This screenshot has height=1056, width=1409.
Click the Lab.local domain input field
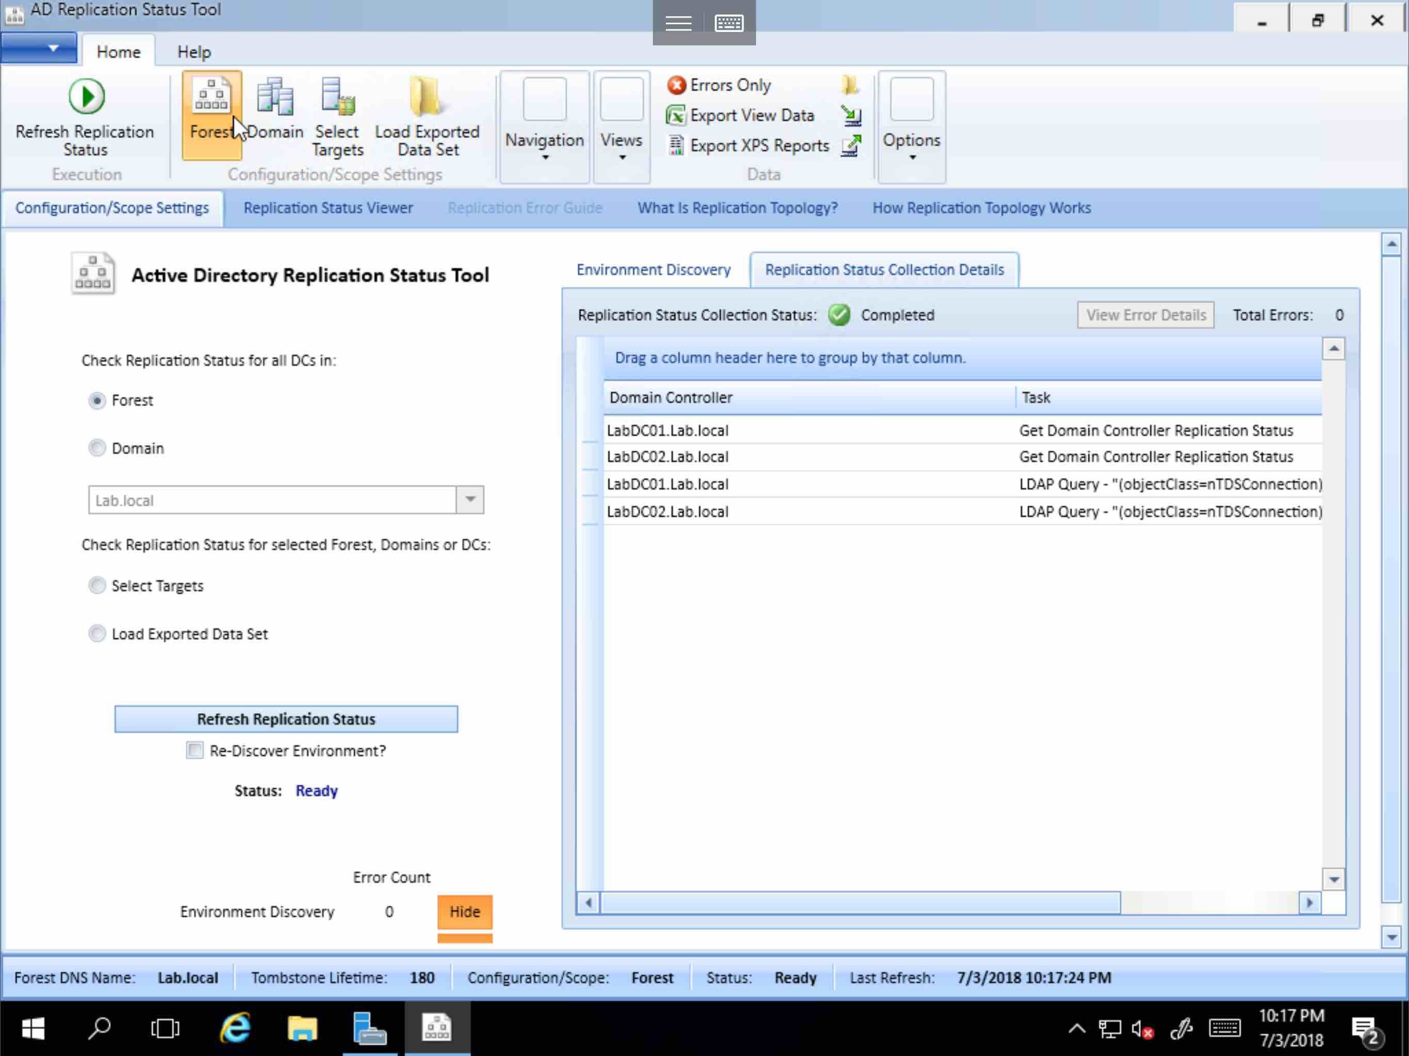pyautogui.click(x=272, y=500)
